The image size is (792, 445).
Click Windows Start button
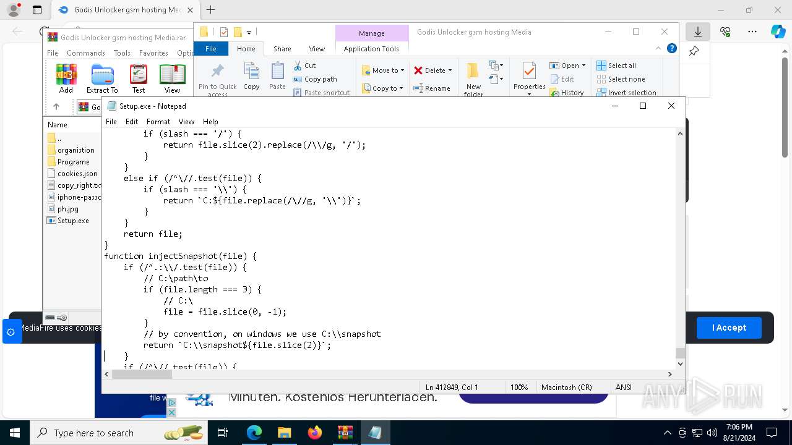pos(15,433)
